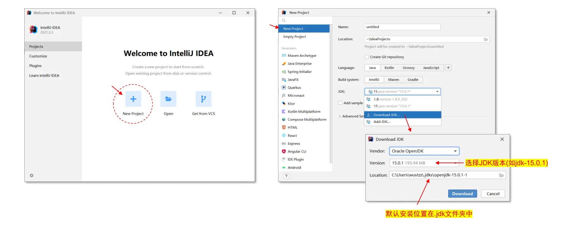
Task: Select Empty Project in left list
Action: (x=304, y=37)
